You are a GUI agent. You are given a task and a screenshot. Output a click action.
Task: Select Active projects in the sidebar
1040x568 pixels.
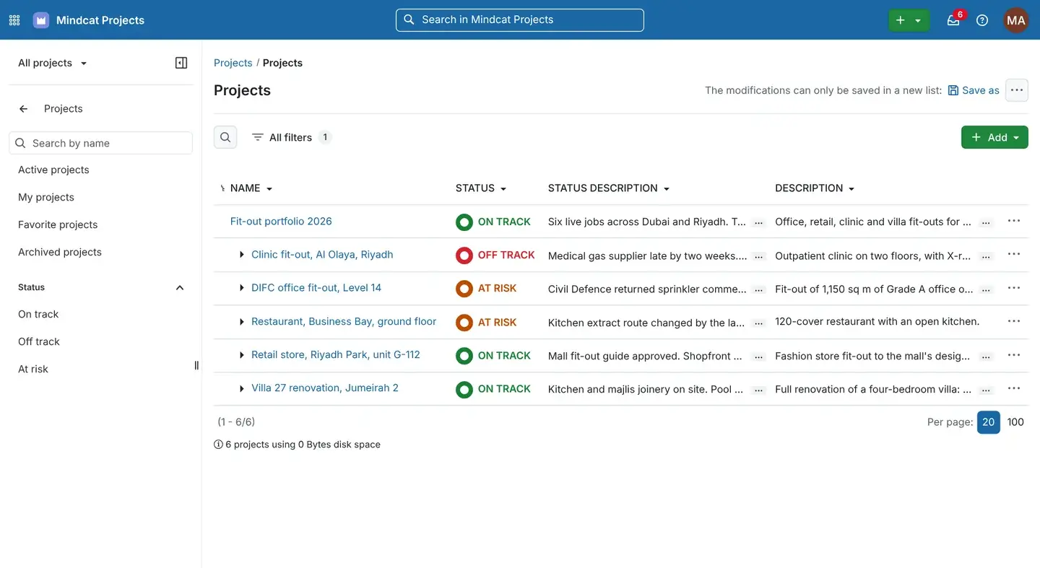pyautogui.click(x=53, y=170)
